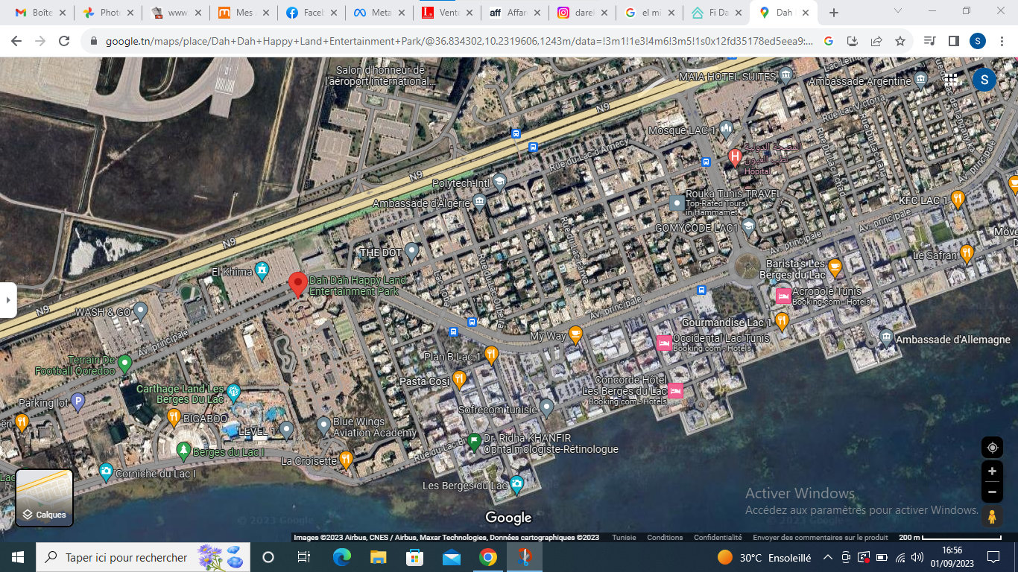Click the KFC LAC 1 marker
This screenshot has width=1018, height=572.
[958, 199]
